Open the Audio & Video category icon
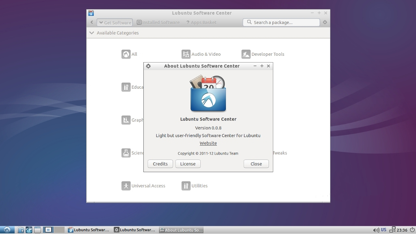 186,54
